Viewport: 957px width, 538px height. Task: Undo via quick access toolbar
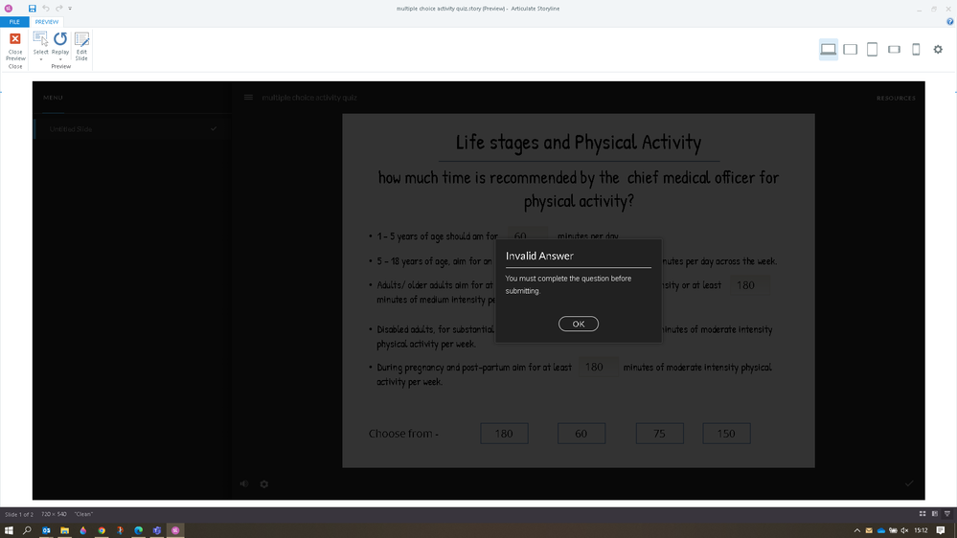pos(46,9)
